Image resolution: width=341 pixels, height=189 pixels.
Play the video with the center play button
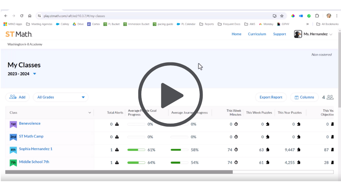(170, 94)
